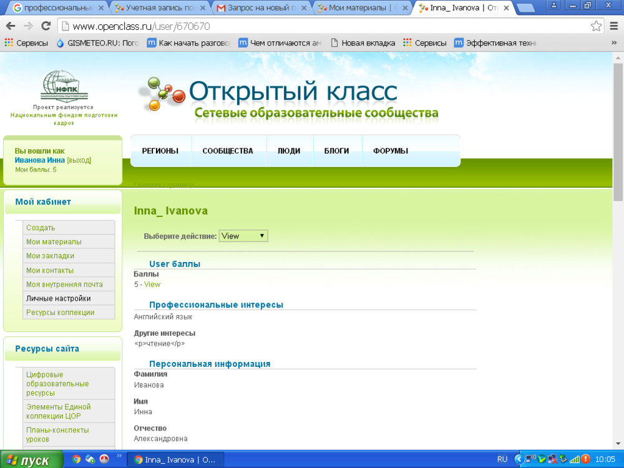Close the 'Учетная запись' tab
The image size is (624, 468).
pos(203,7)
